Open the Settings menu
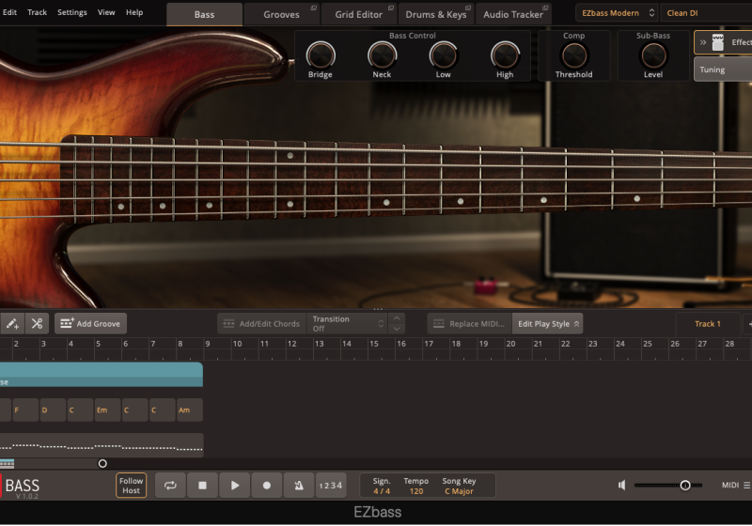Image resolution: width=752 pixels, height=526 pixels. [72, 12]
